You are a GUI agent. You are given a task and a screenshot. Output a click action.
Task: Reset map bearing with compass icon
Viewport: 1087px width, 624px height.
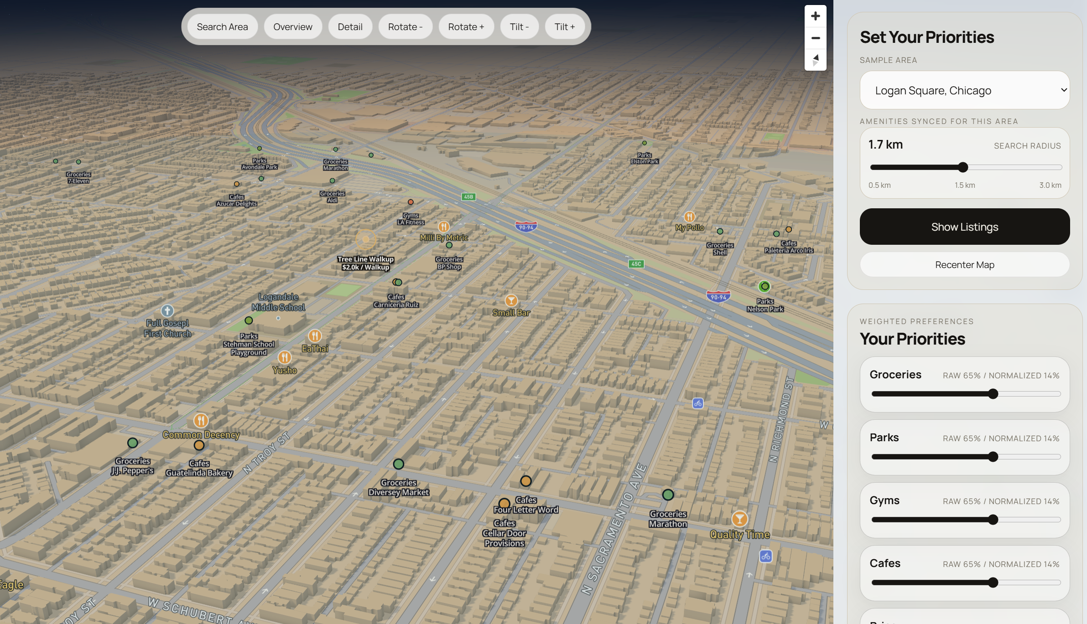click(815, 60)
